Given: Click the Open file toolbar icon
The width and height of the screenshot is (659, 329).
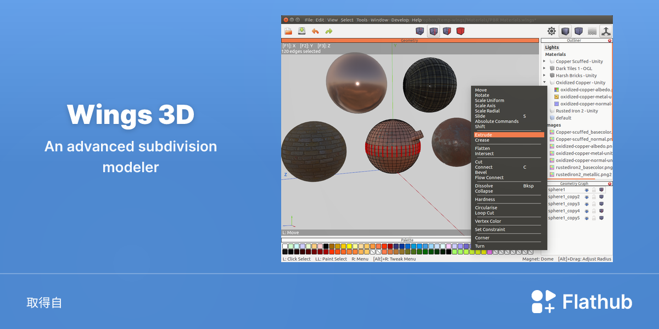Looking at the screenshot, I should [x=288, y=31].
